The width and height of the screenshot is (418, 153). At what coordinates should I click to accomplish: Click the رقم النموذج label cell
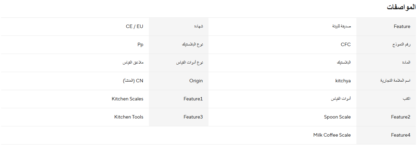pyautogui.click(x=386, y=45)
